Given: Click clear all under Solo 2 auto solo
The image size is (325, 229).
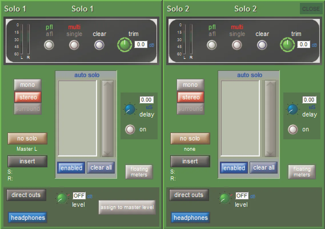Looking at the screenshot, I should (x=264, y=167).
